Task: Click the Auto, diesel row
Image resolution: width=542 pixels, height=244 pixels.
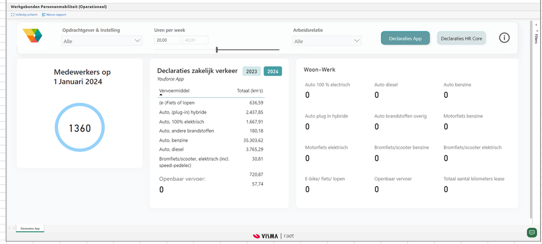Action: point(212,149)
